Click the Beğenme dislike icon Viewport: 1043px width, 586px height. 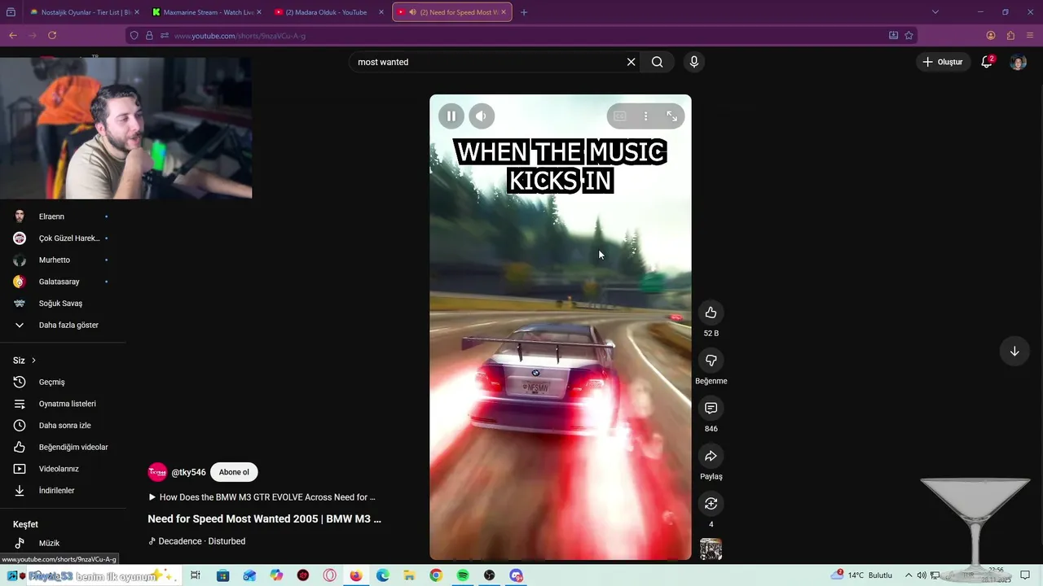pyautogui.click(x=711, y=361)
